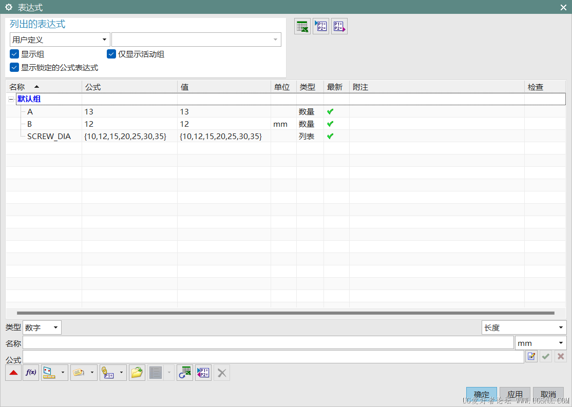Import expressions from file icon
This screenshot has width=572, height=407.
point(321,26)
